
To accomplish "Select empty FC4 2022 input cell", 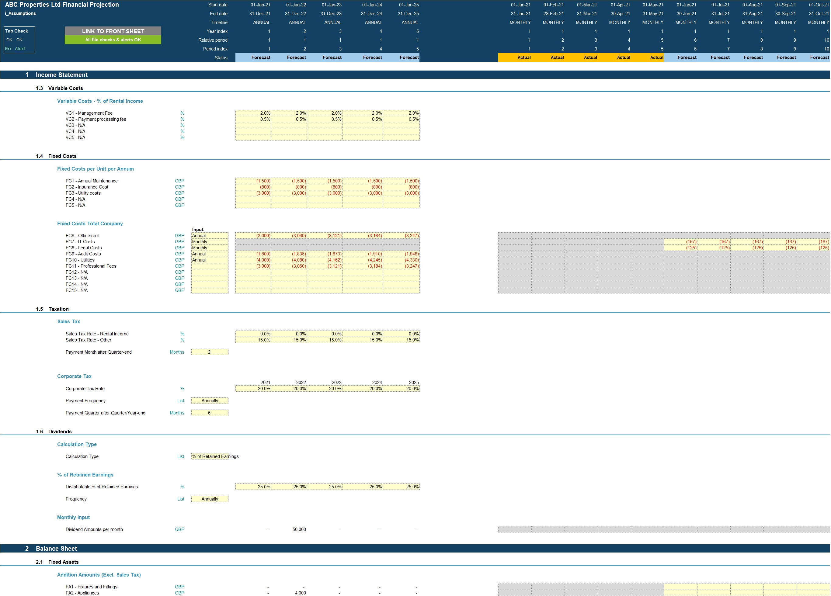I will click(x=289, y=199).
